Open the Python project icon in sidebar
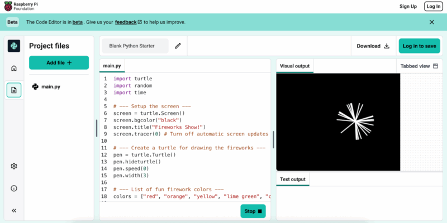Screen dimensions: 447x223 coord(13,46)
